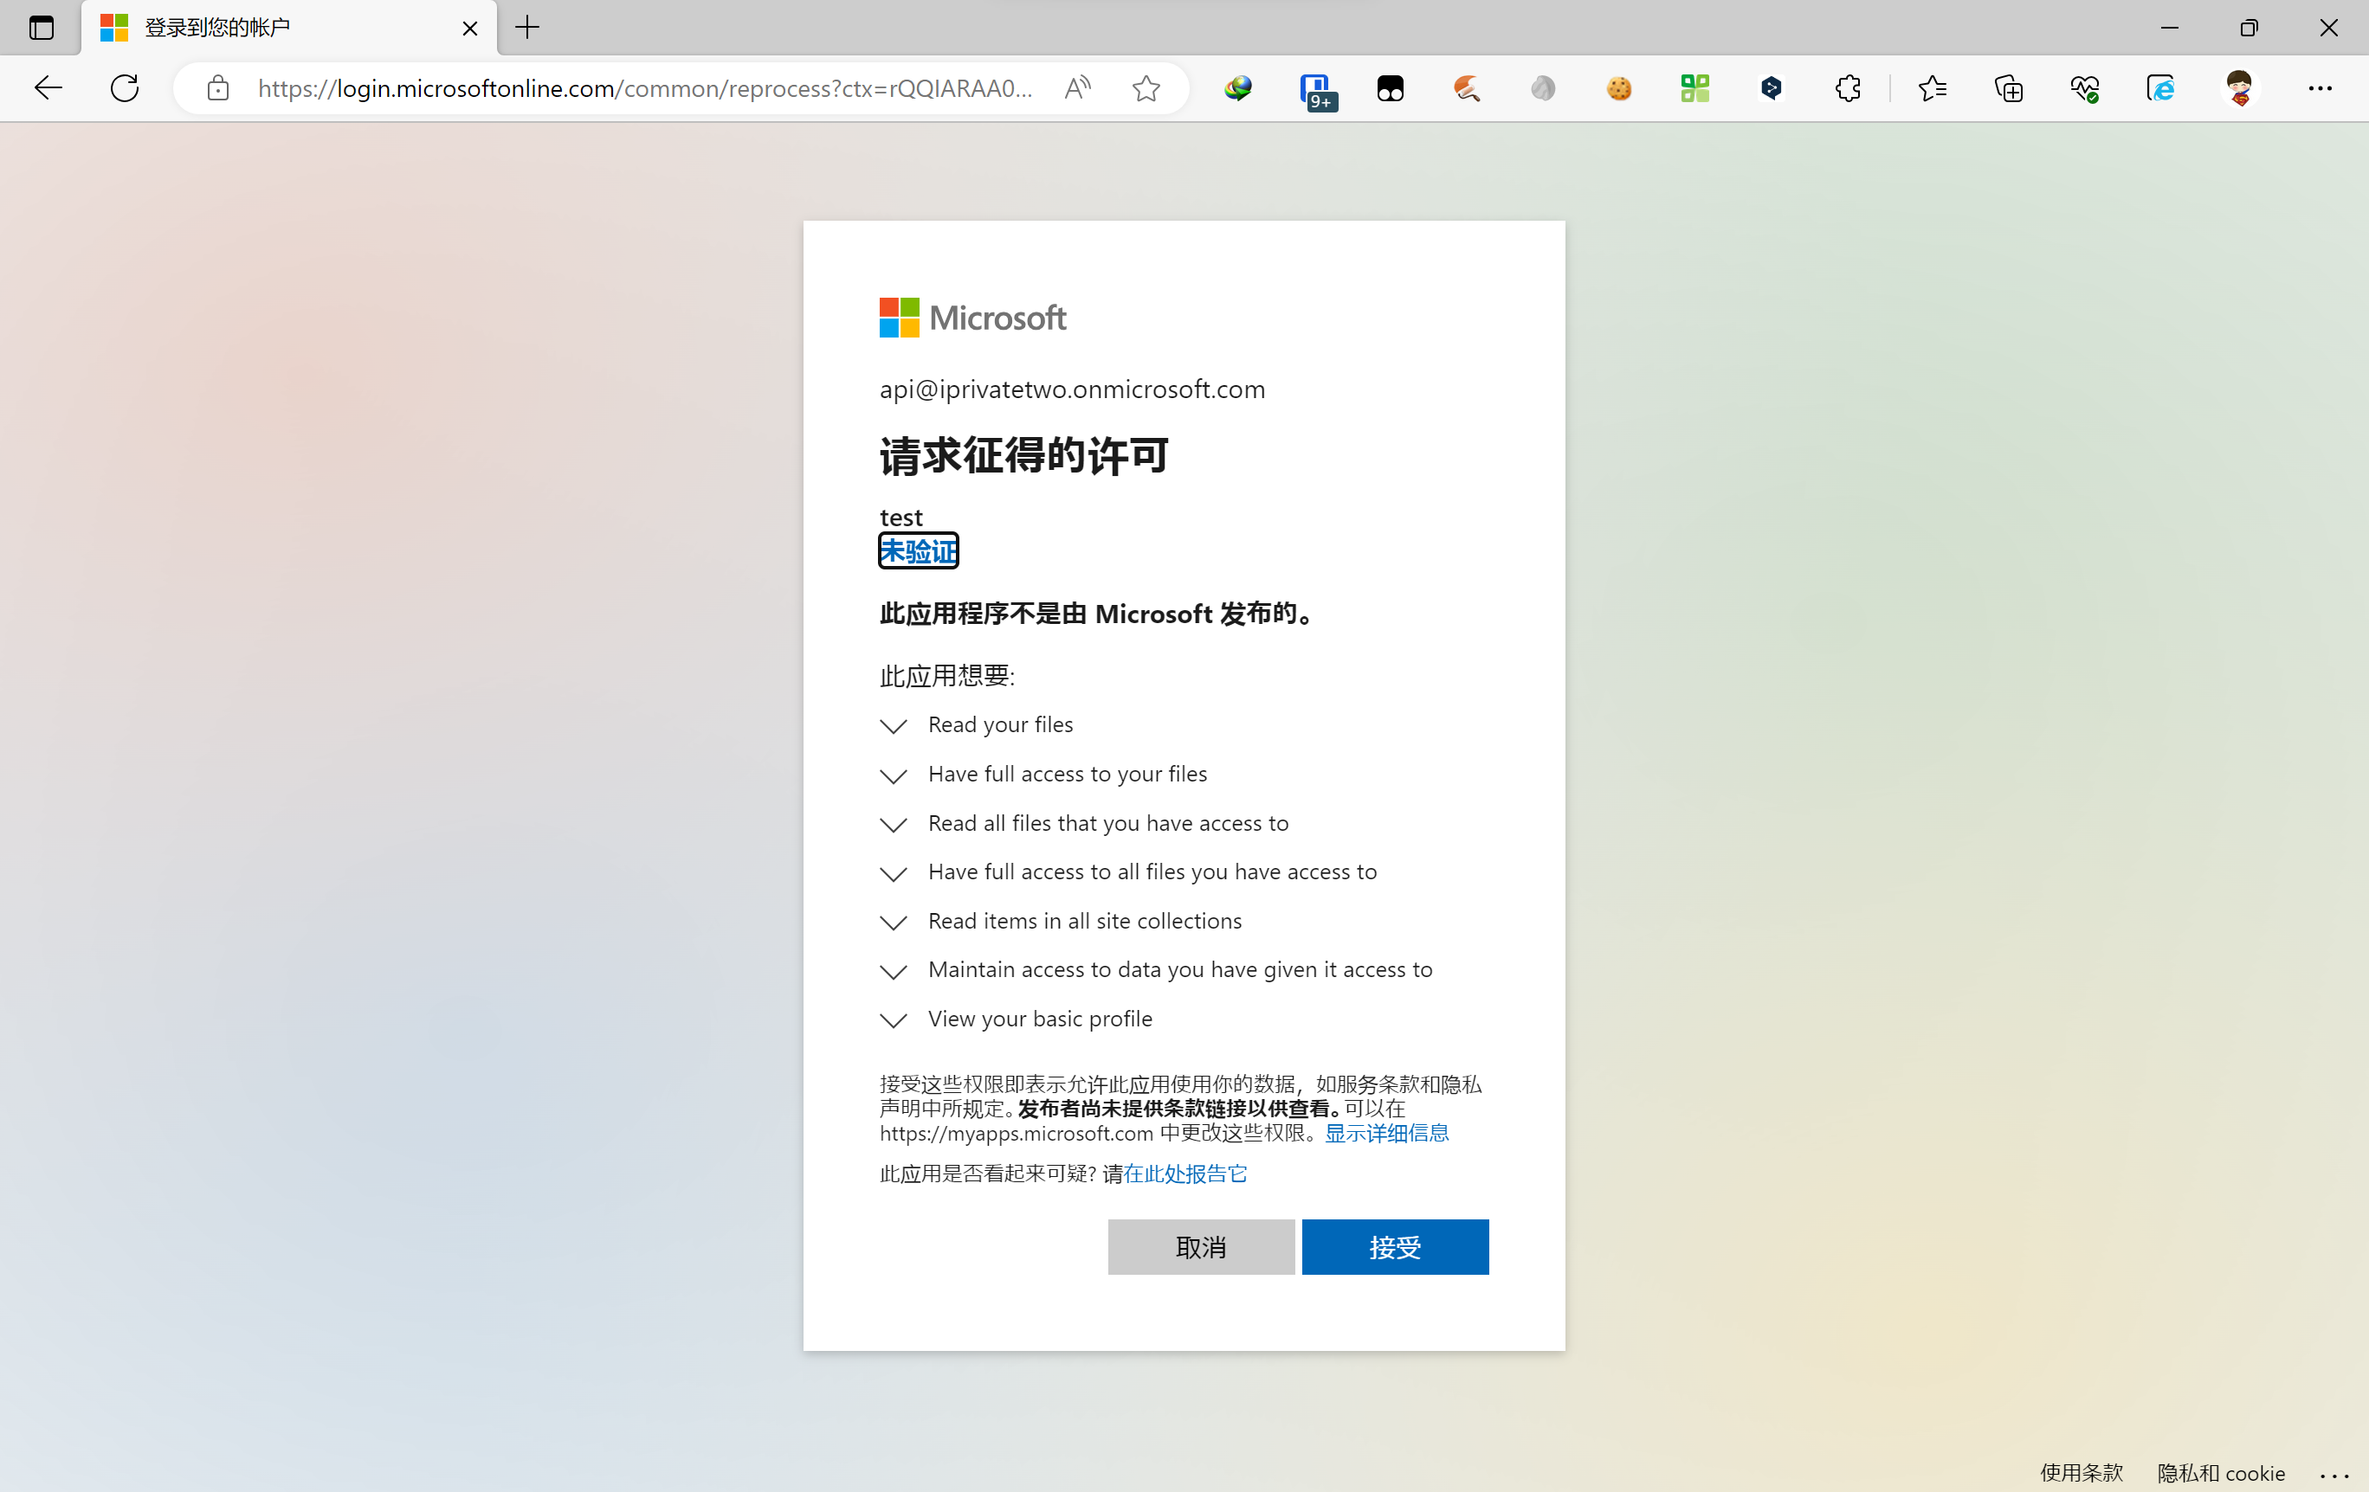Open the green four-square extension

(x=1695, y=88)
